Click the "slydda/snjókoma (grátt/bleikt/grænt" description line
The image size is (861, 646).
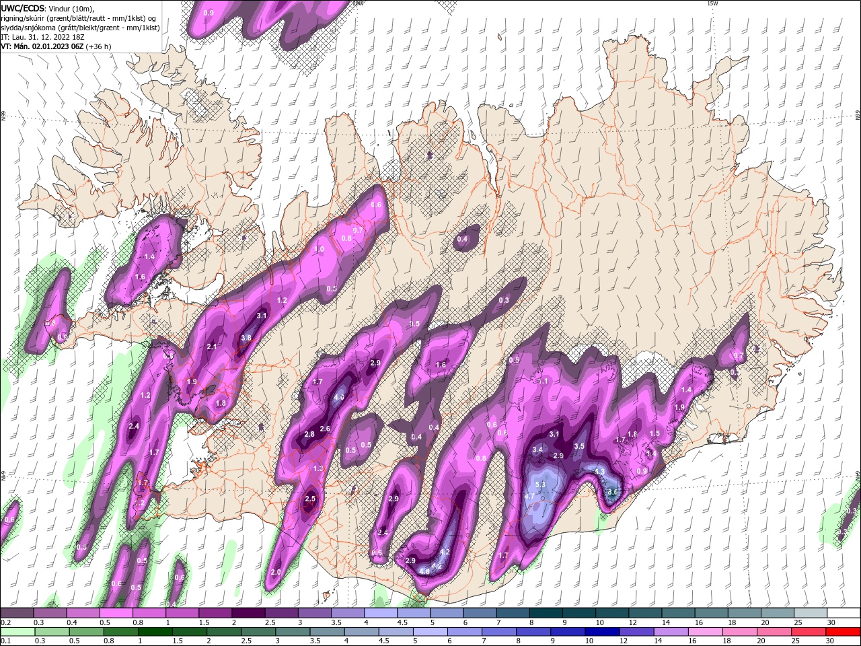click(x=80, y=28)
